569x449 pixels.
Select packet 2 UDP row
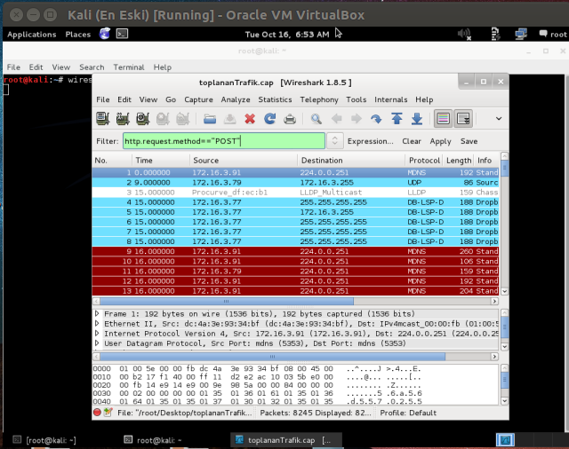click(x=295, y=183)
